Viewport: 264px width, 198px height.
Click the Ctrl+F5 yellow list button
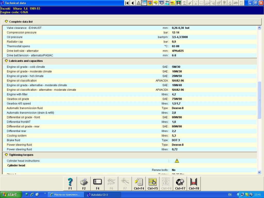152,184
